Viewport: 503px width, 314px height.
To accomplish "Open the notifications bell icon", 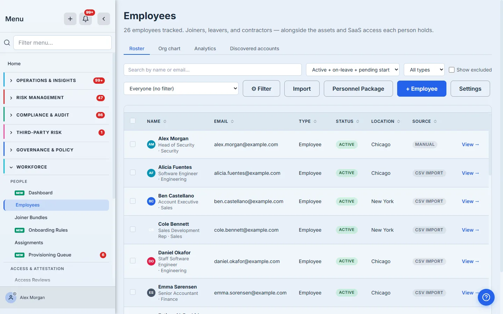I will 86,19.
